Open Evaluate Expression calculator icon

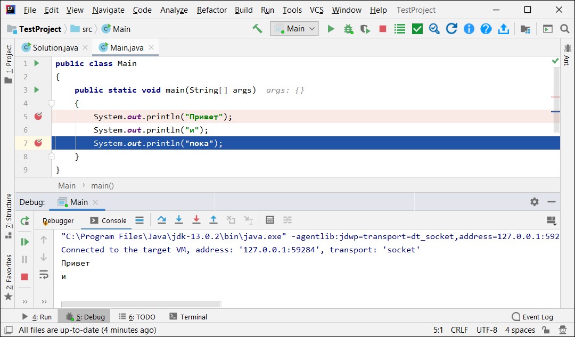coord(270,220)
